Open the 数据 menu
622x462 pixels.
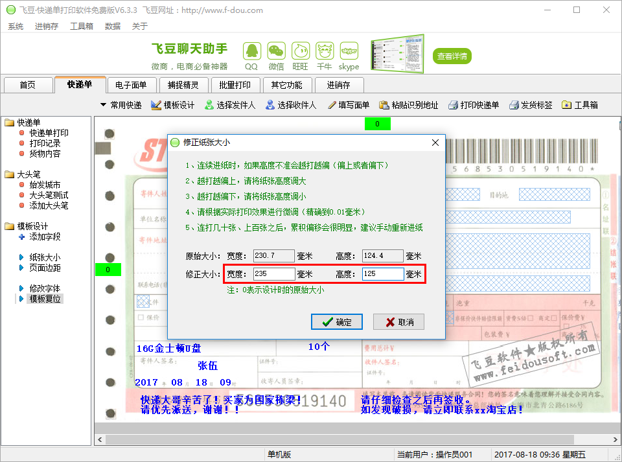(x=112, y=27)
